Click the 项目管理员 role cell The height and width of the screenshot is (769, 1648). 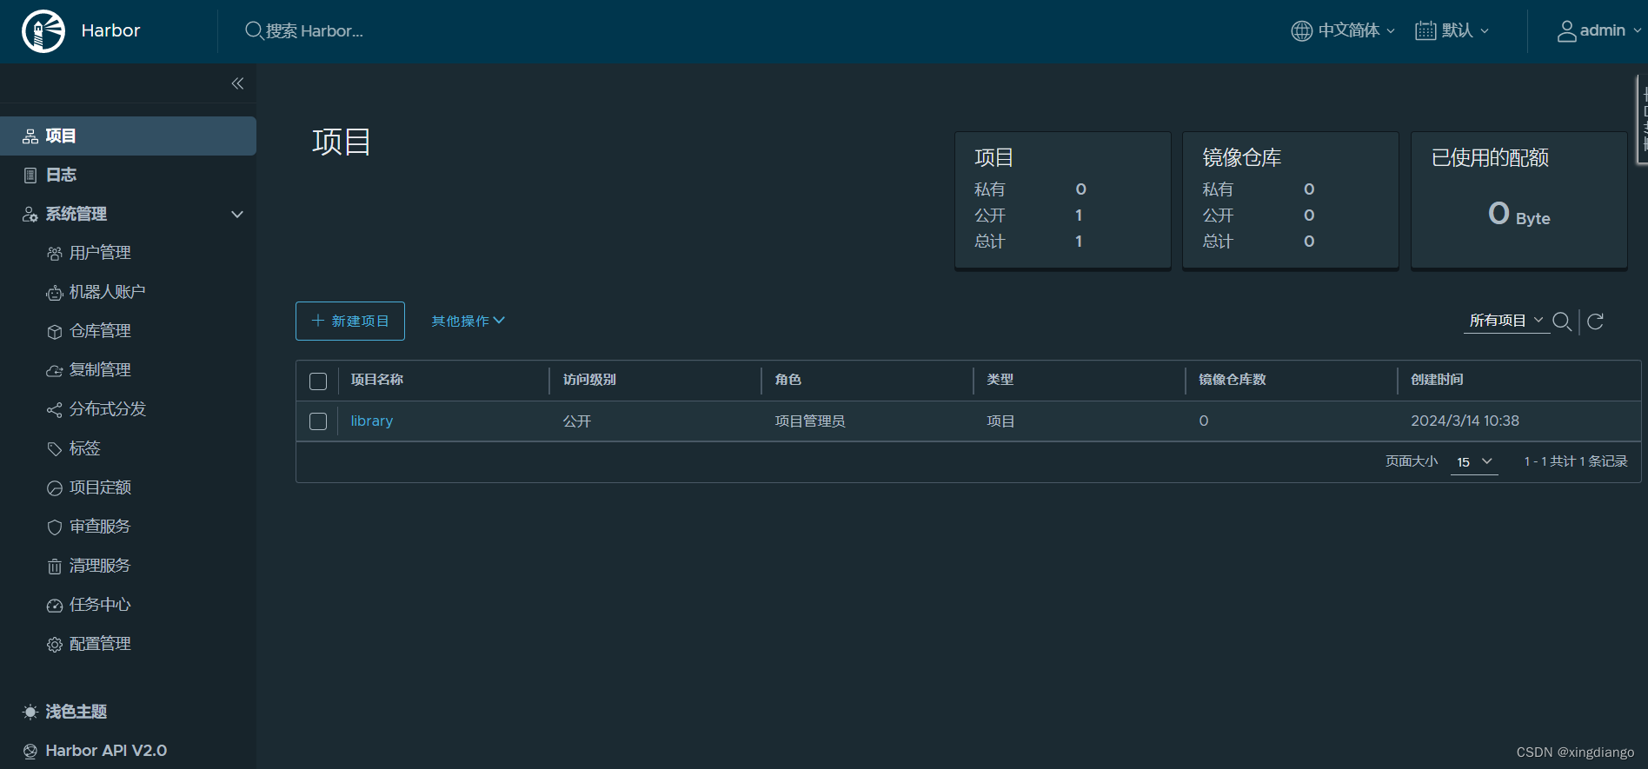click(x=810, y=421)
